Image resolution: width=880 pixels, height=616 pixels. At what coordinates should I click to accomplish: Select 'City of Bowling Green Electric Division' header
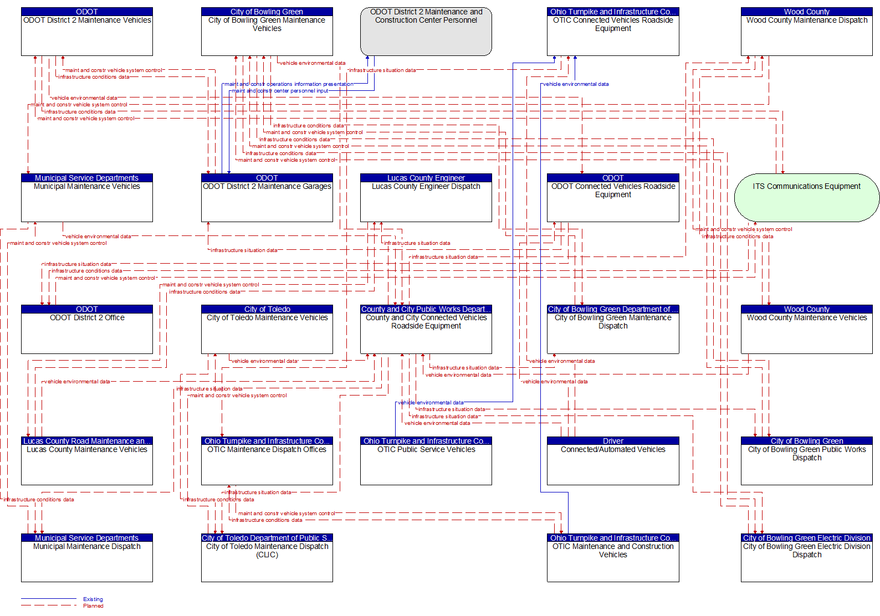(807, 538)
